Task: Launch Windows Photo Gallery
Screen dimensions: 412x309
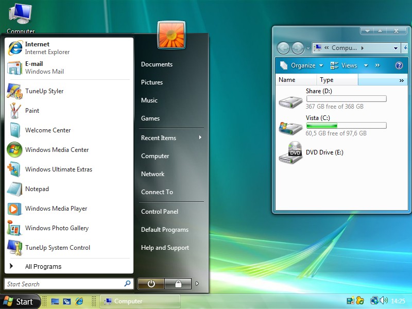Action: coord(57,228)
